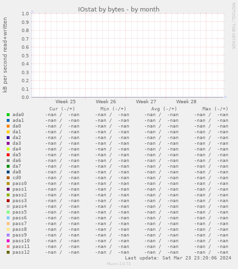Viewport: 238px width, 269px height.
Task: Click the lime da4 legend swatch
Action: pos(8,149)
